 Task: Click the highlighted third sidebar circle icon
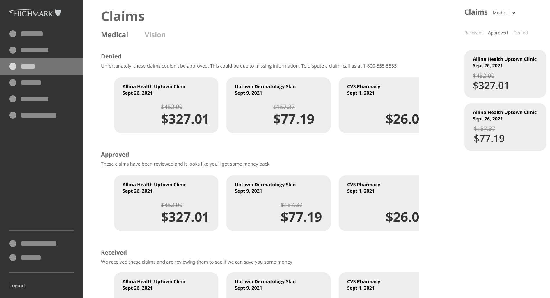pos(13,66)
